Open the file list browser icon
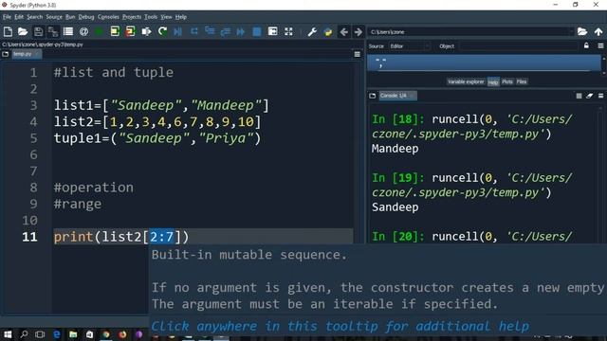Viewport: 607px width, 341px height. coord(68,31)
